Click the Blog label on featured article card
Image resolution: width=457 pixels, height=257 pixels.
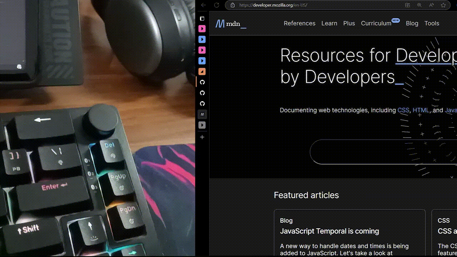pos(286,221)
